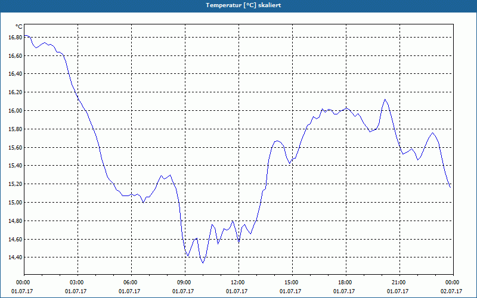Click the °C unit label on the y-axis
The height and width of the screenshot is (298, 477).
pos(19,27)
